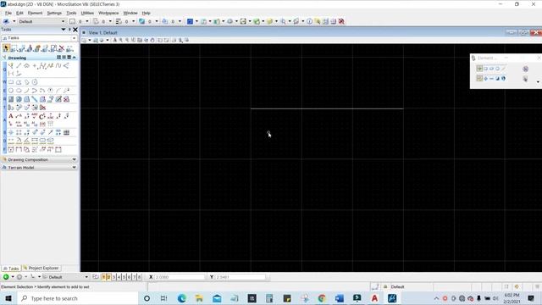Select the Place Shape tool in row W
542x305 pixels.
[19, 82]
